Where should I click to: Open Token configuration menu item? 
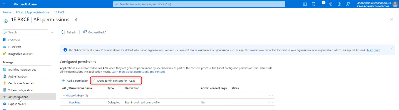pos(20,90)
